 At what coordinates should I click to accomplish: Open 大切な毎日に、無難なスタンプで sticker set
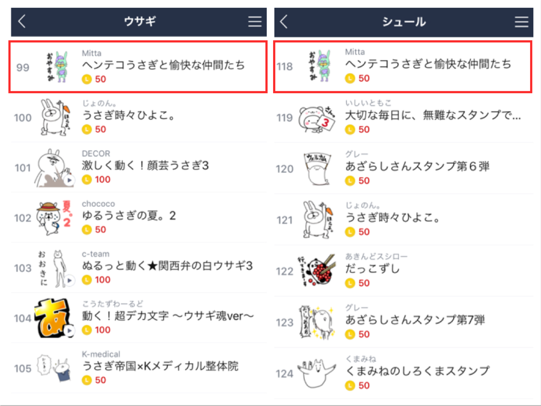click(403, 118)
